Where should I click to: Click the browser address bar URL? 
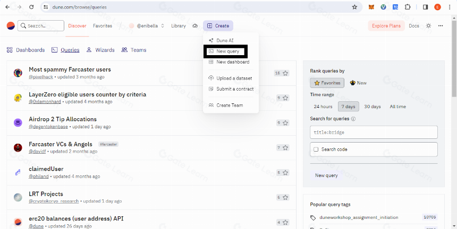(x=80, y=7)
